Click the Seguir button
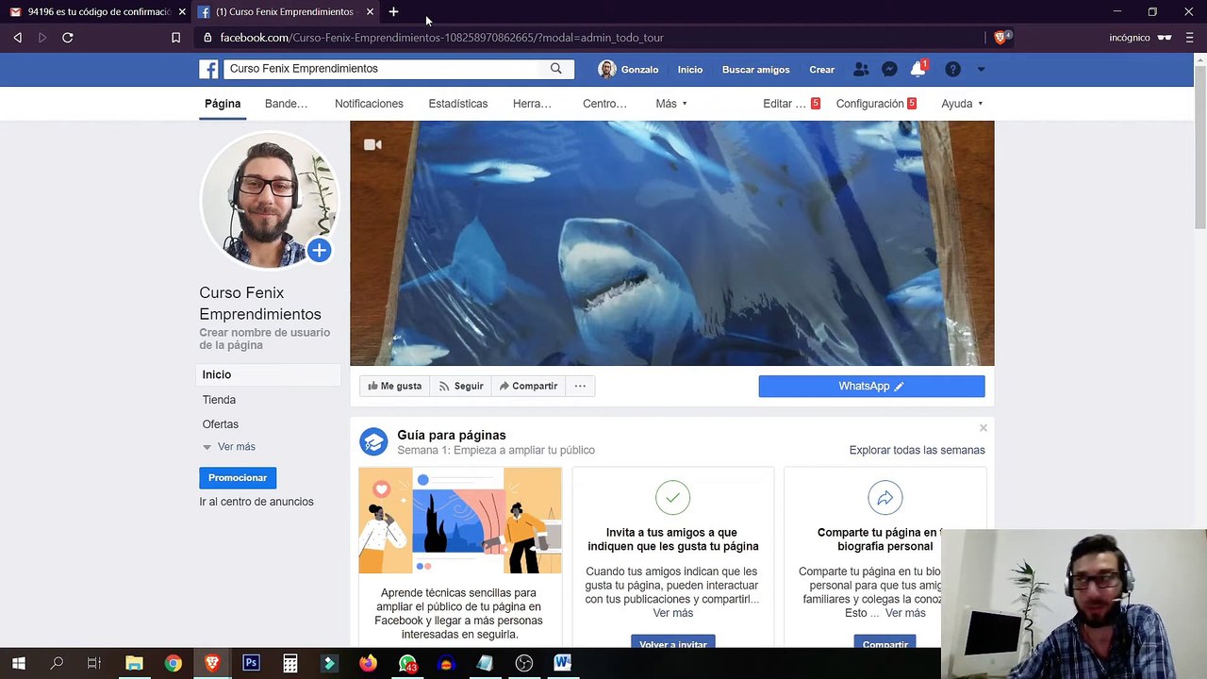This screenshot has width=1207, height=679. (x=461, y=386)
